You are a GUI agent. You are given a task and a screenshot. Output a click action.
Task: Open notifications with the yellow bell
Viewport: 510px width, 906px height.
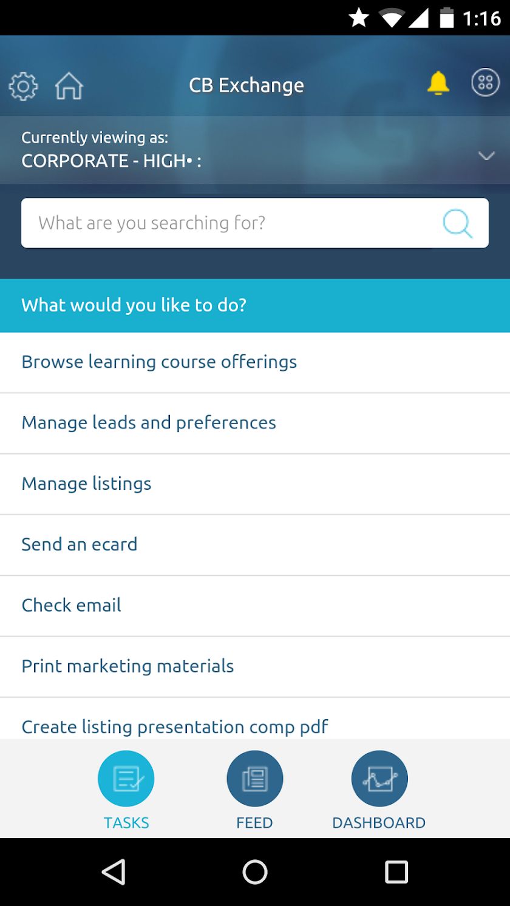(x=438, y=84)
